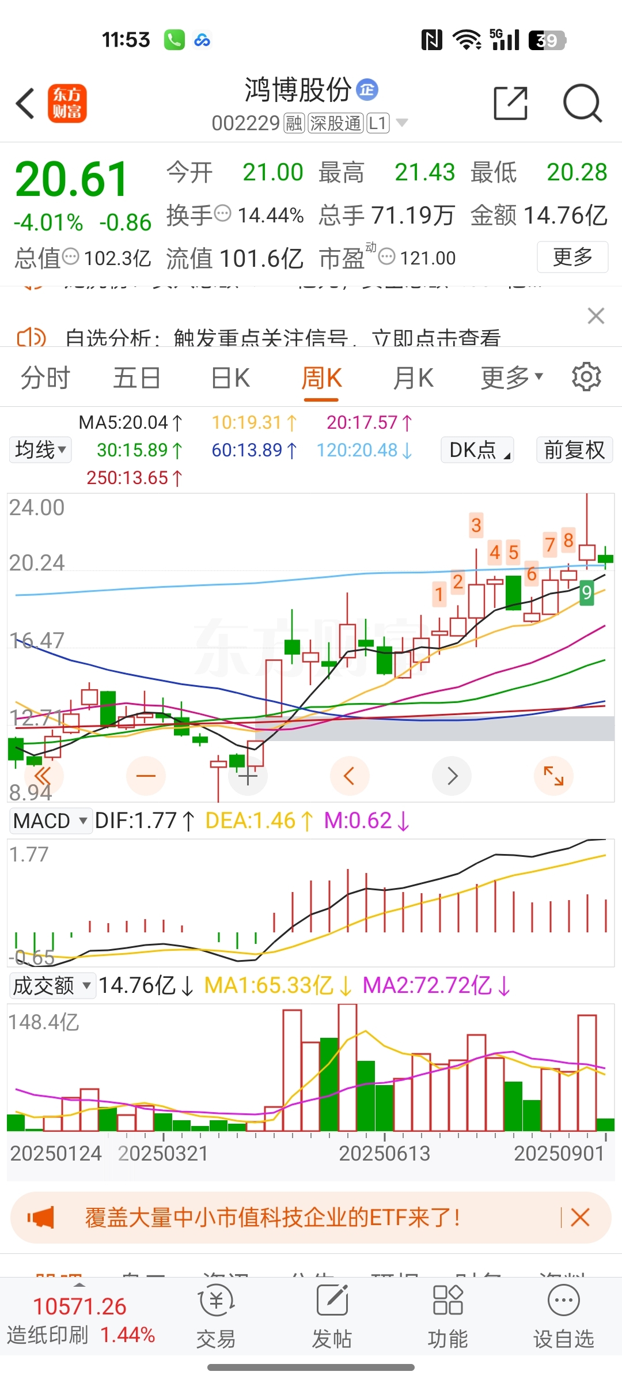622x1383 pixels.
Task: Tap the 20250613 date label
Action: [384, 1154]
